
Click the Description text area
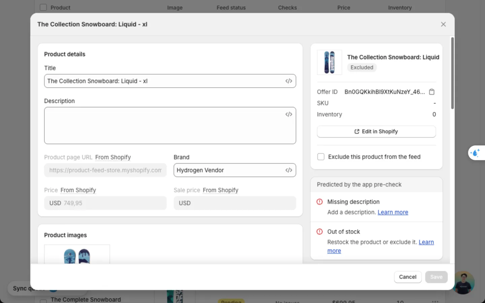pos(170,126)
